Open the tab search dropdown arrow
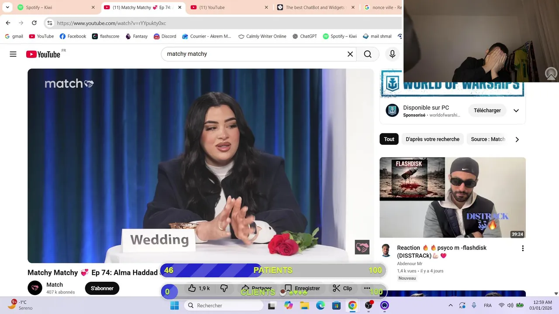The height and width of the screenshot is (314, 559). pos(7,7)
